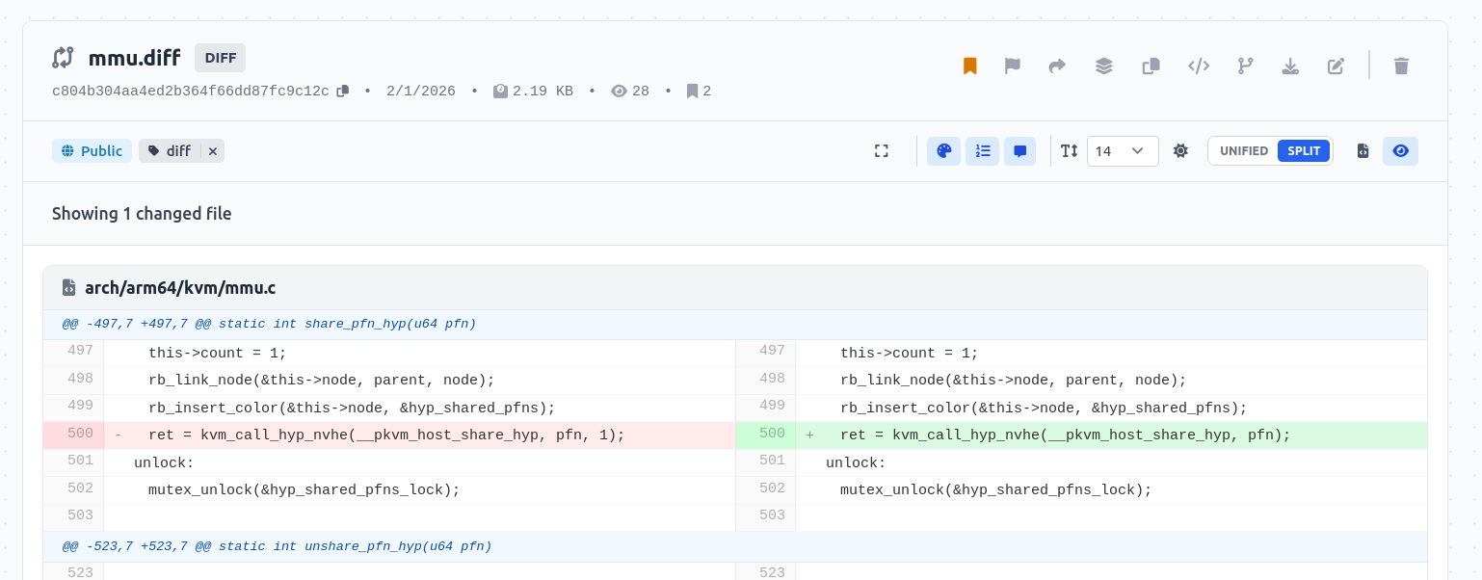
Task: Switch to the UNIFIED diff view
Action: [x=1244, y=151]
